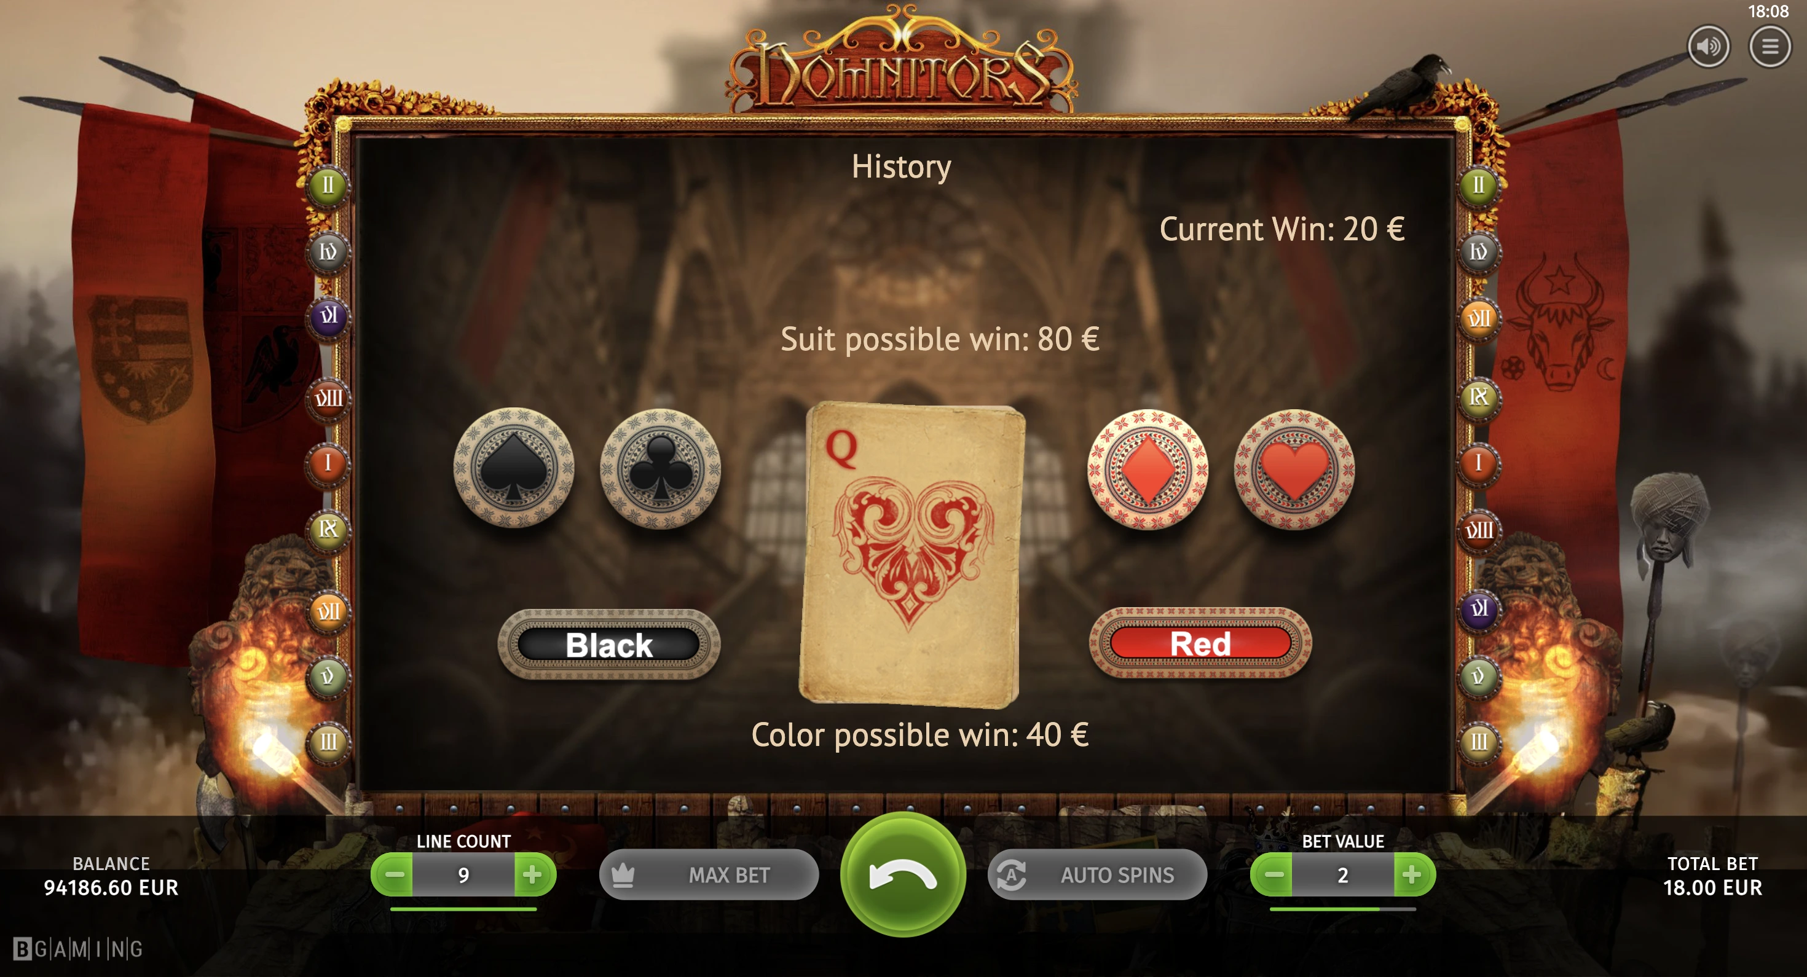Screen dimensions: 1807x977
Task: Bet on Red color
Action: pos(1200,643)
